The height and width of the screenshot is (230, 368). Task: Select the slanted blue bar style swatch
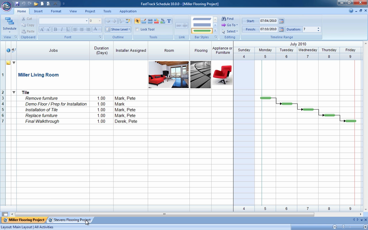click(x=202, y=19)
